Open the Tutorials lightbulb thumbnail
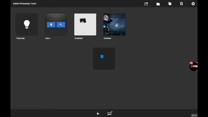 (x=27, y=24)
